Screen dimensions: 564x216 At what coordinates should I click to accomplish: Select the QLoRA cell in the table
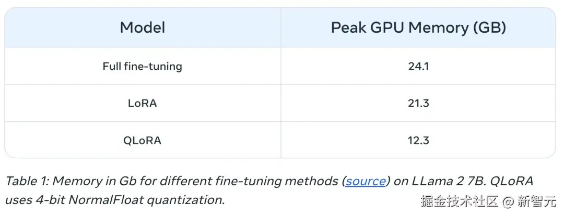point(143,141)
